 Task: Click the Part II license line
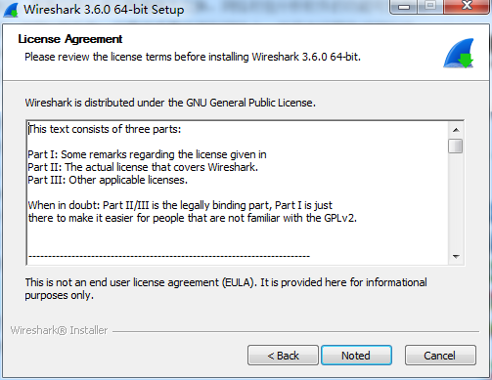pos(143,167)
